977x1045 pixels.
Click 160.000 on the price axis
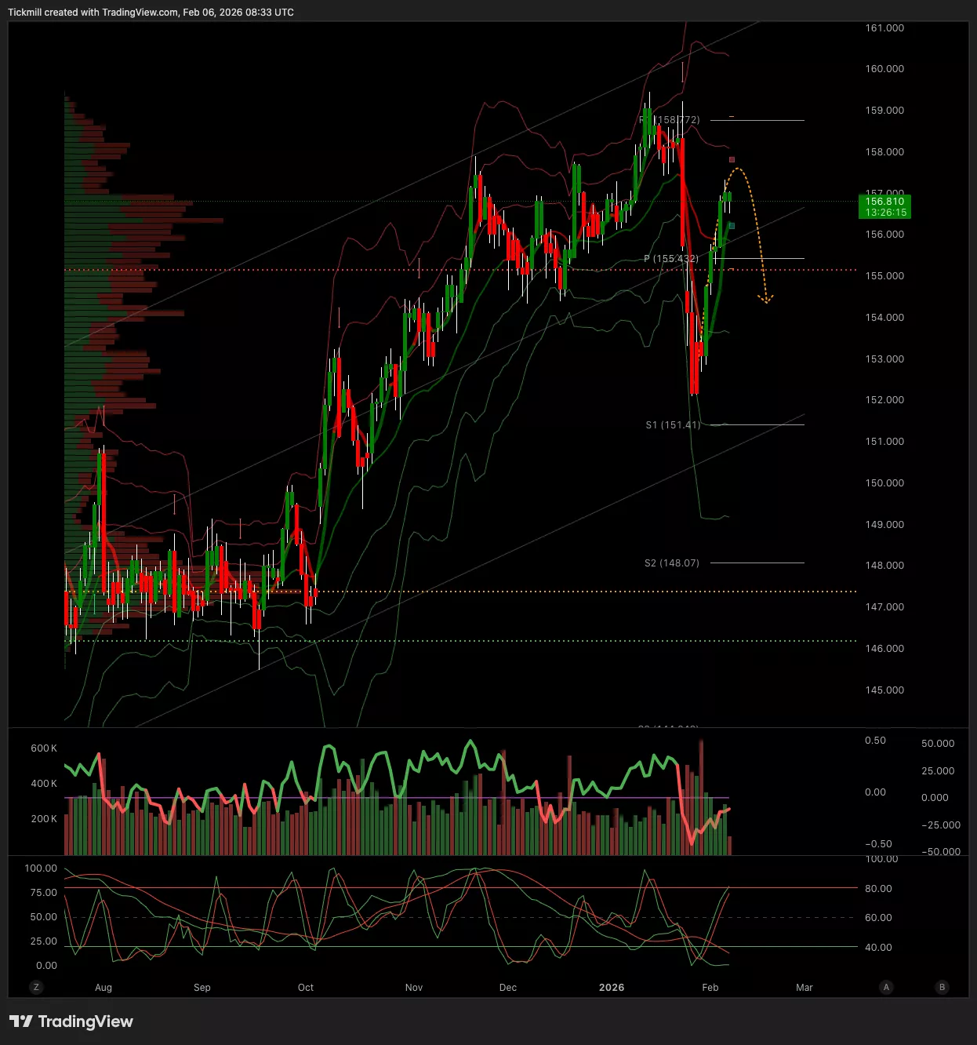click(884, 69)
